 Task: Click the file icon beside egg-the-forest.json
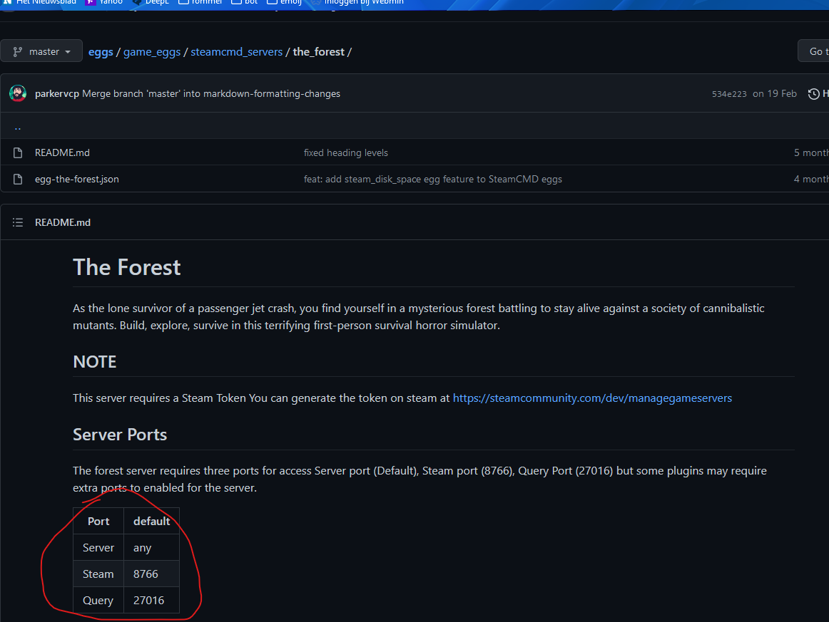[x=16, y=179]
